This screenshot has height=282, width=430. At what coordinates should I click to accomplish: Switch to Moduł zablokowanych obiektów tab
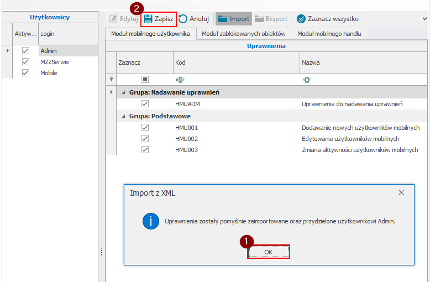coord(244,34)
